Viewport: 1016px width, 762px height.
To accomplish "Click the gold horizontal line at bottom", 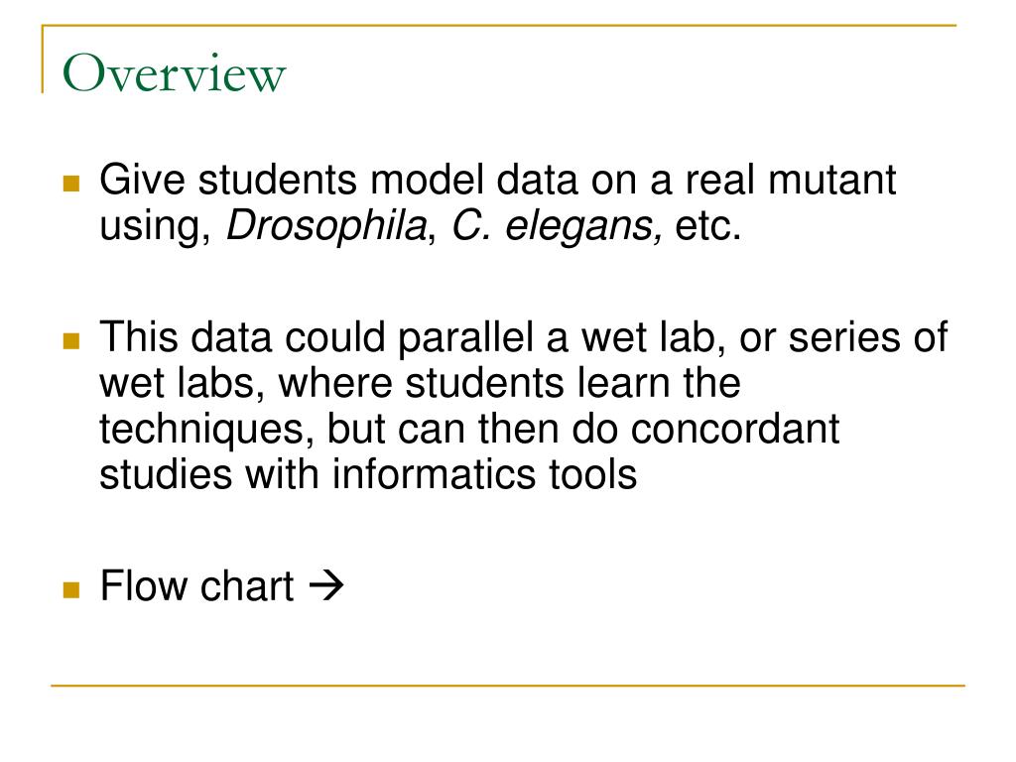I will 508,685.
